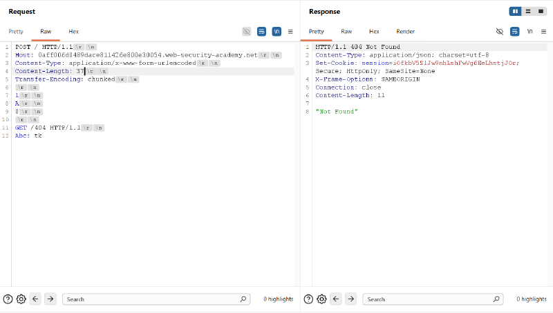Go to next match in Request search
Screen dimensions: 553x313
pos(50,299)
